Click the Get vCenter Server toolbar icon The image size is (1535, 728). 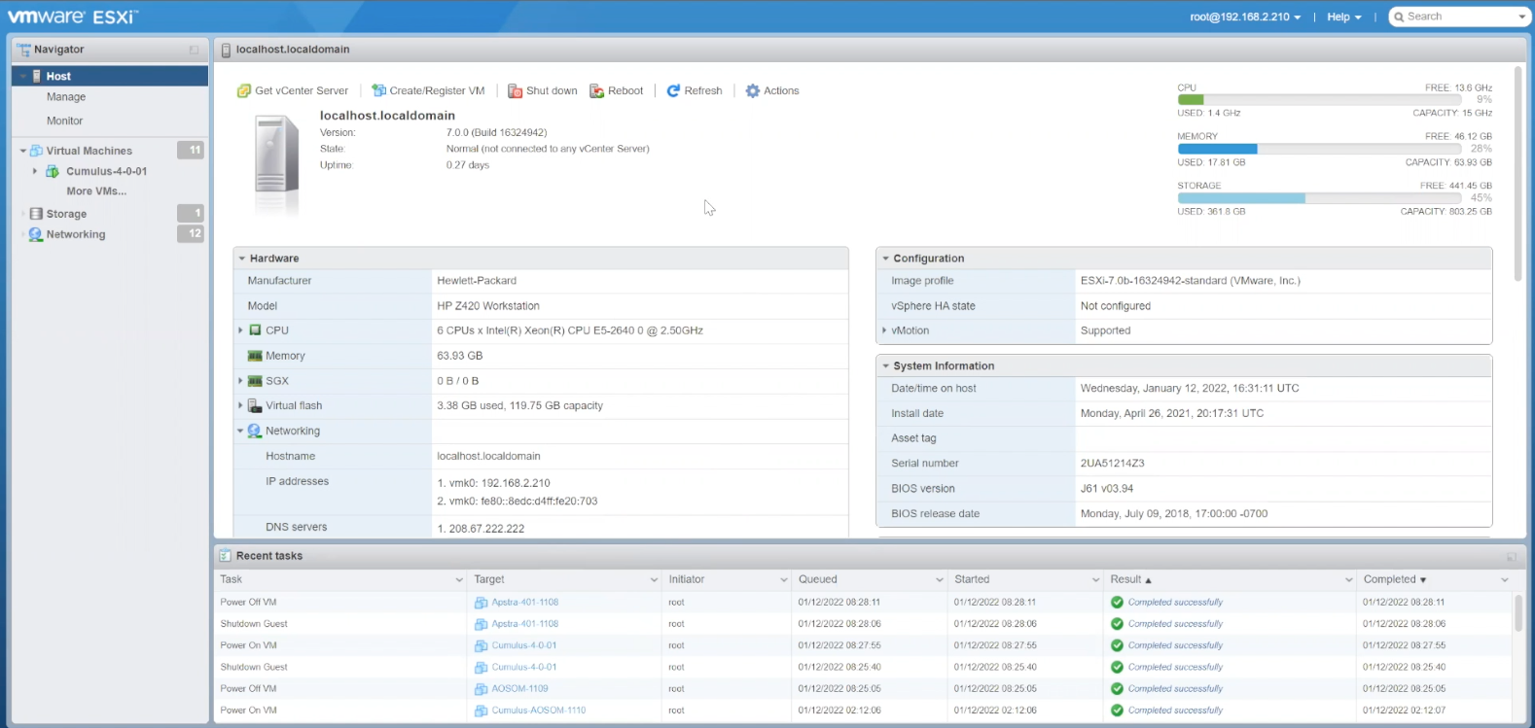[244, 91]
